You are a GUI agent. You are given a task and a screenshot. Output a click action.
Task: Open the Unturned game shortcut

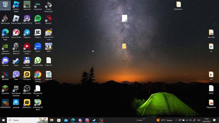(27, 5)
